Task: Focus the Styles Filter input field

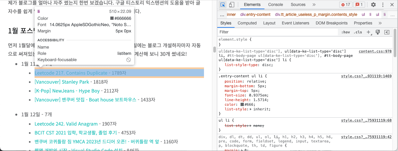Action: tap(278, 32)
